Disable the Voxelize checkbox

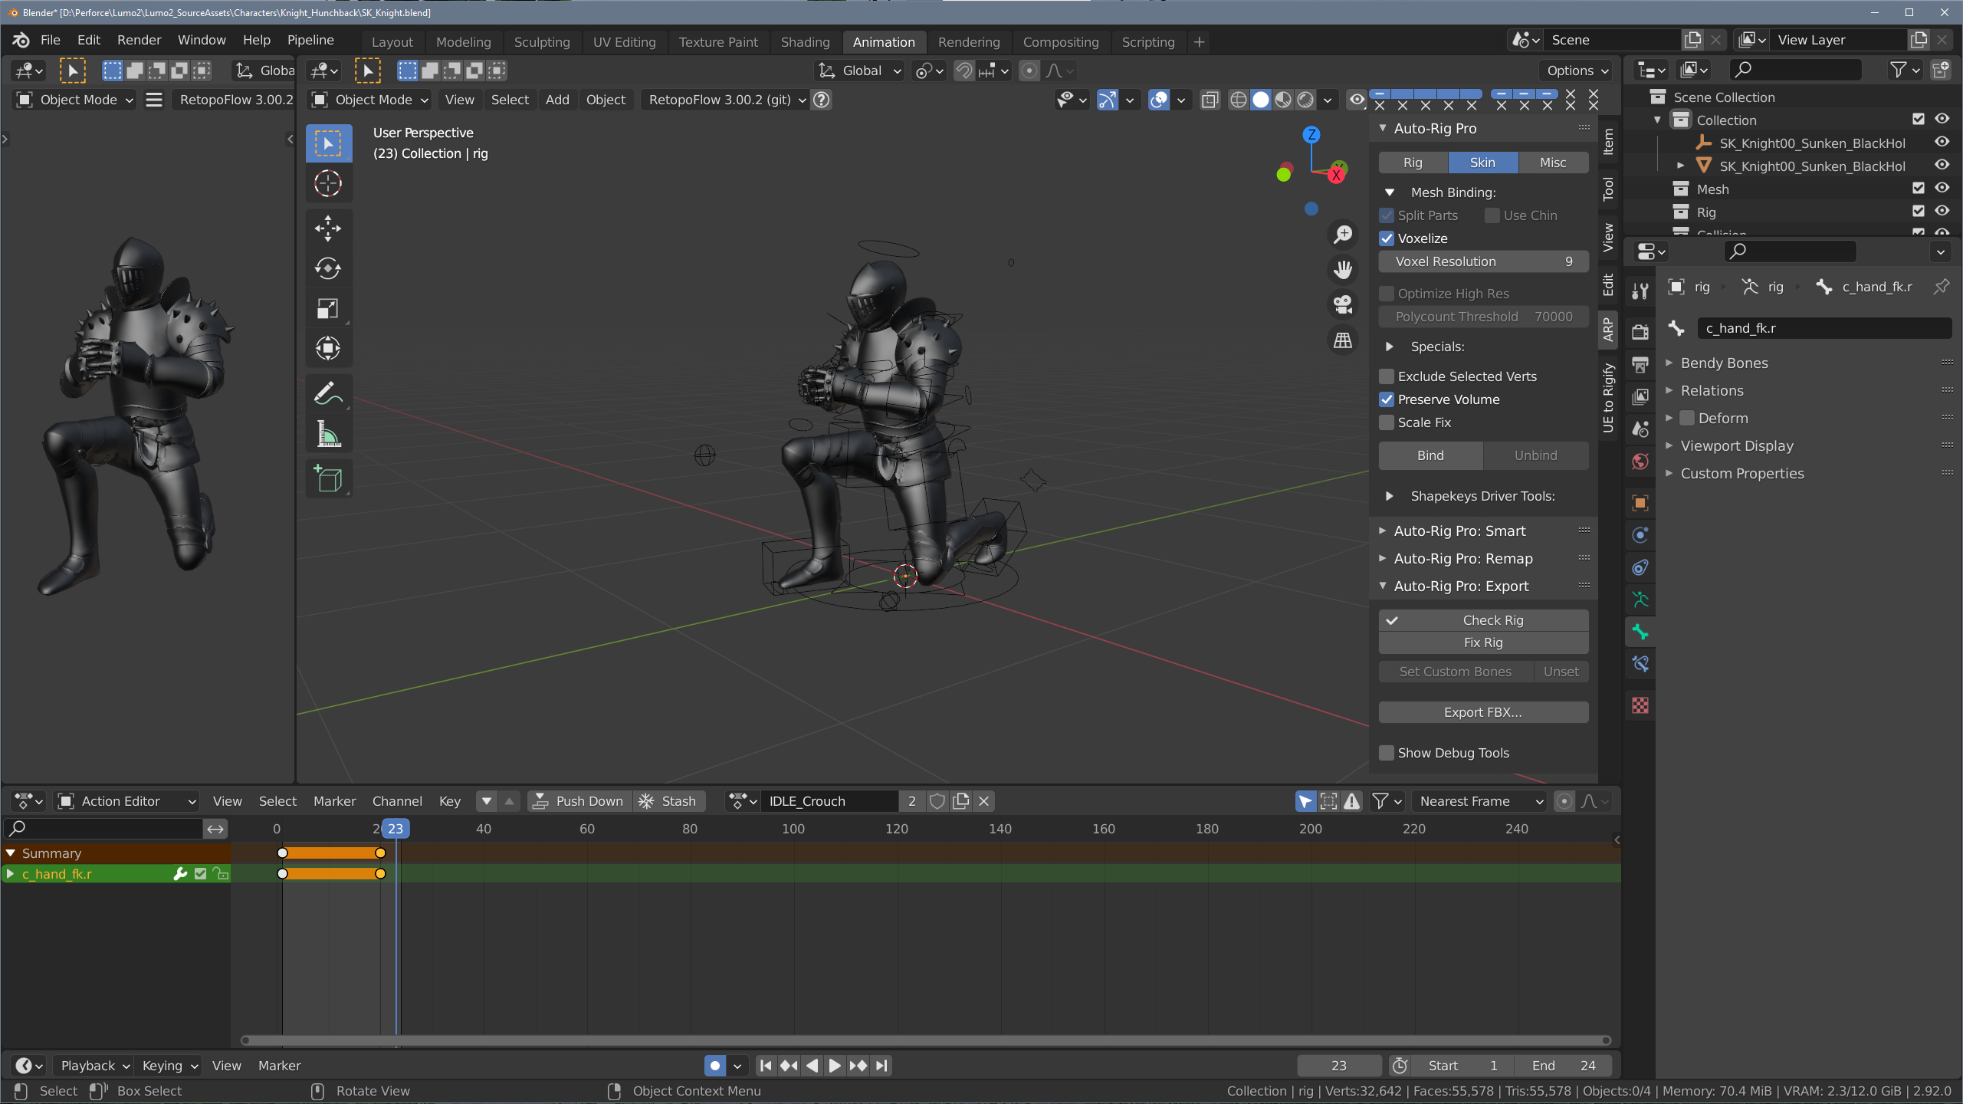(1387, 238)
